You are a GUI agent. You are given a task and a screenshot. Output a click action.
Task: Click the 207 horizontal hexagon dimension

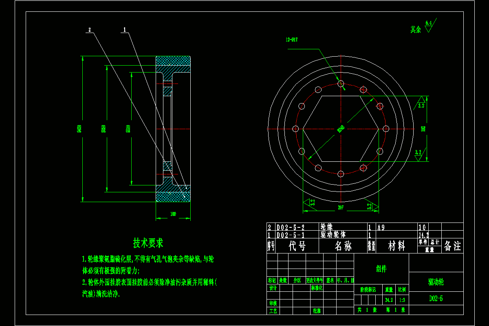pyautogui.click(x=341, y=207)
